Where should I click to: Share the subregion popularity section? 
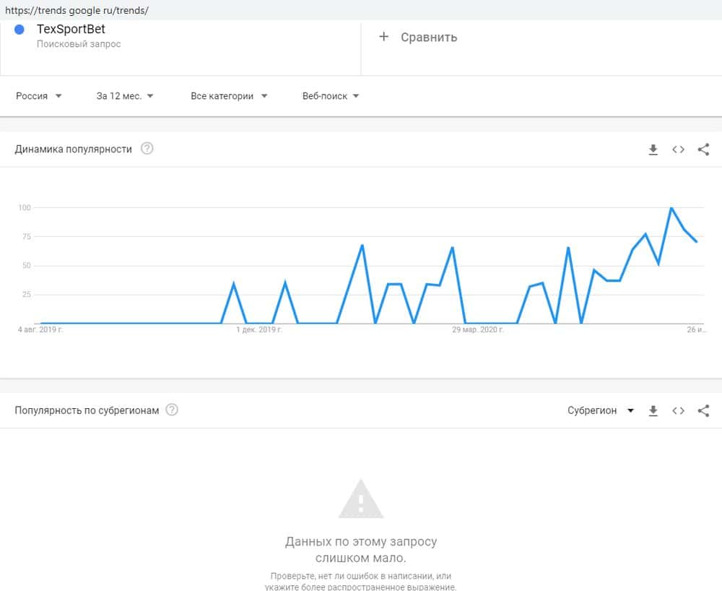pos(703,410)
